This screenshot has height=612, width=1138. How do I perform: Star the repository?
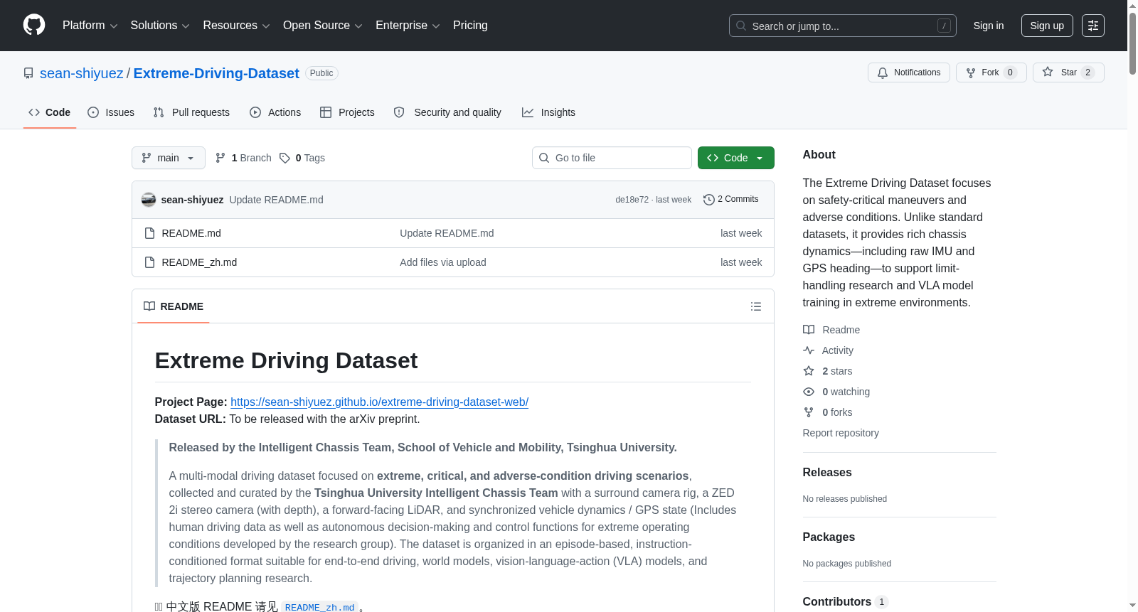click(1068, 73)
